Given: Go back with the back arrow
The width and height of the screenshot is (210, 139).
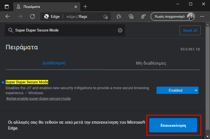Looking at the screenshot, I should 8,16.
